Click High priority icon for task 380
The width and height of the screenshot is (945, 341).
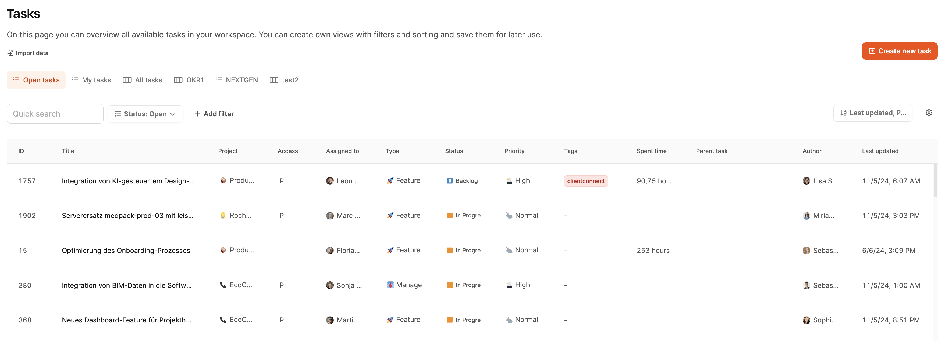(509, 285)
